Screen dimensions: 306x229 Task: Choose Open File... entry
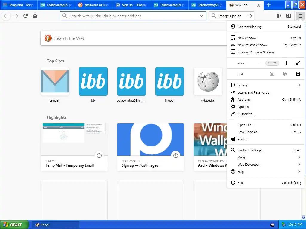click(266, 125)
